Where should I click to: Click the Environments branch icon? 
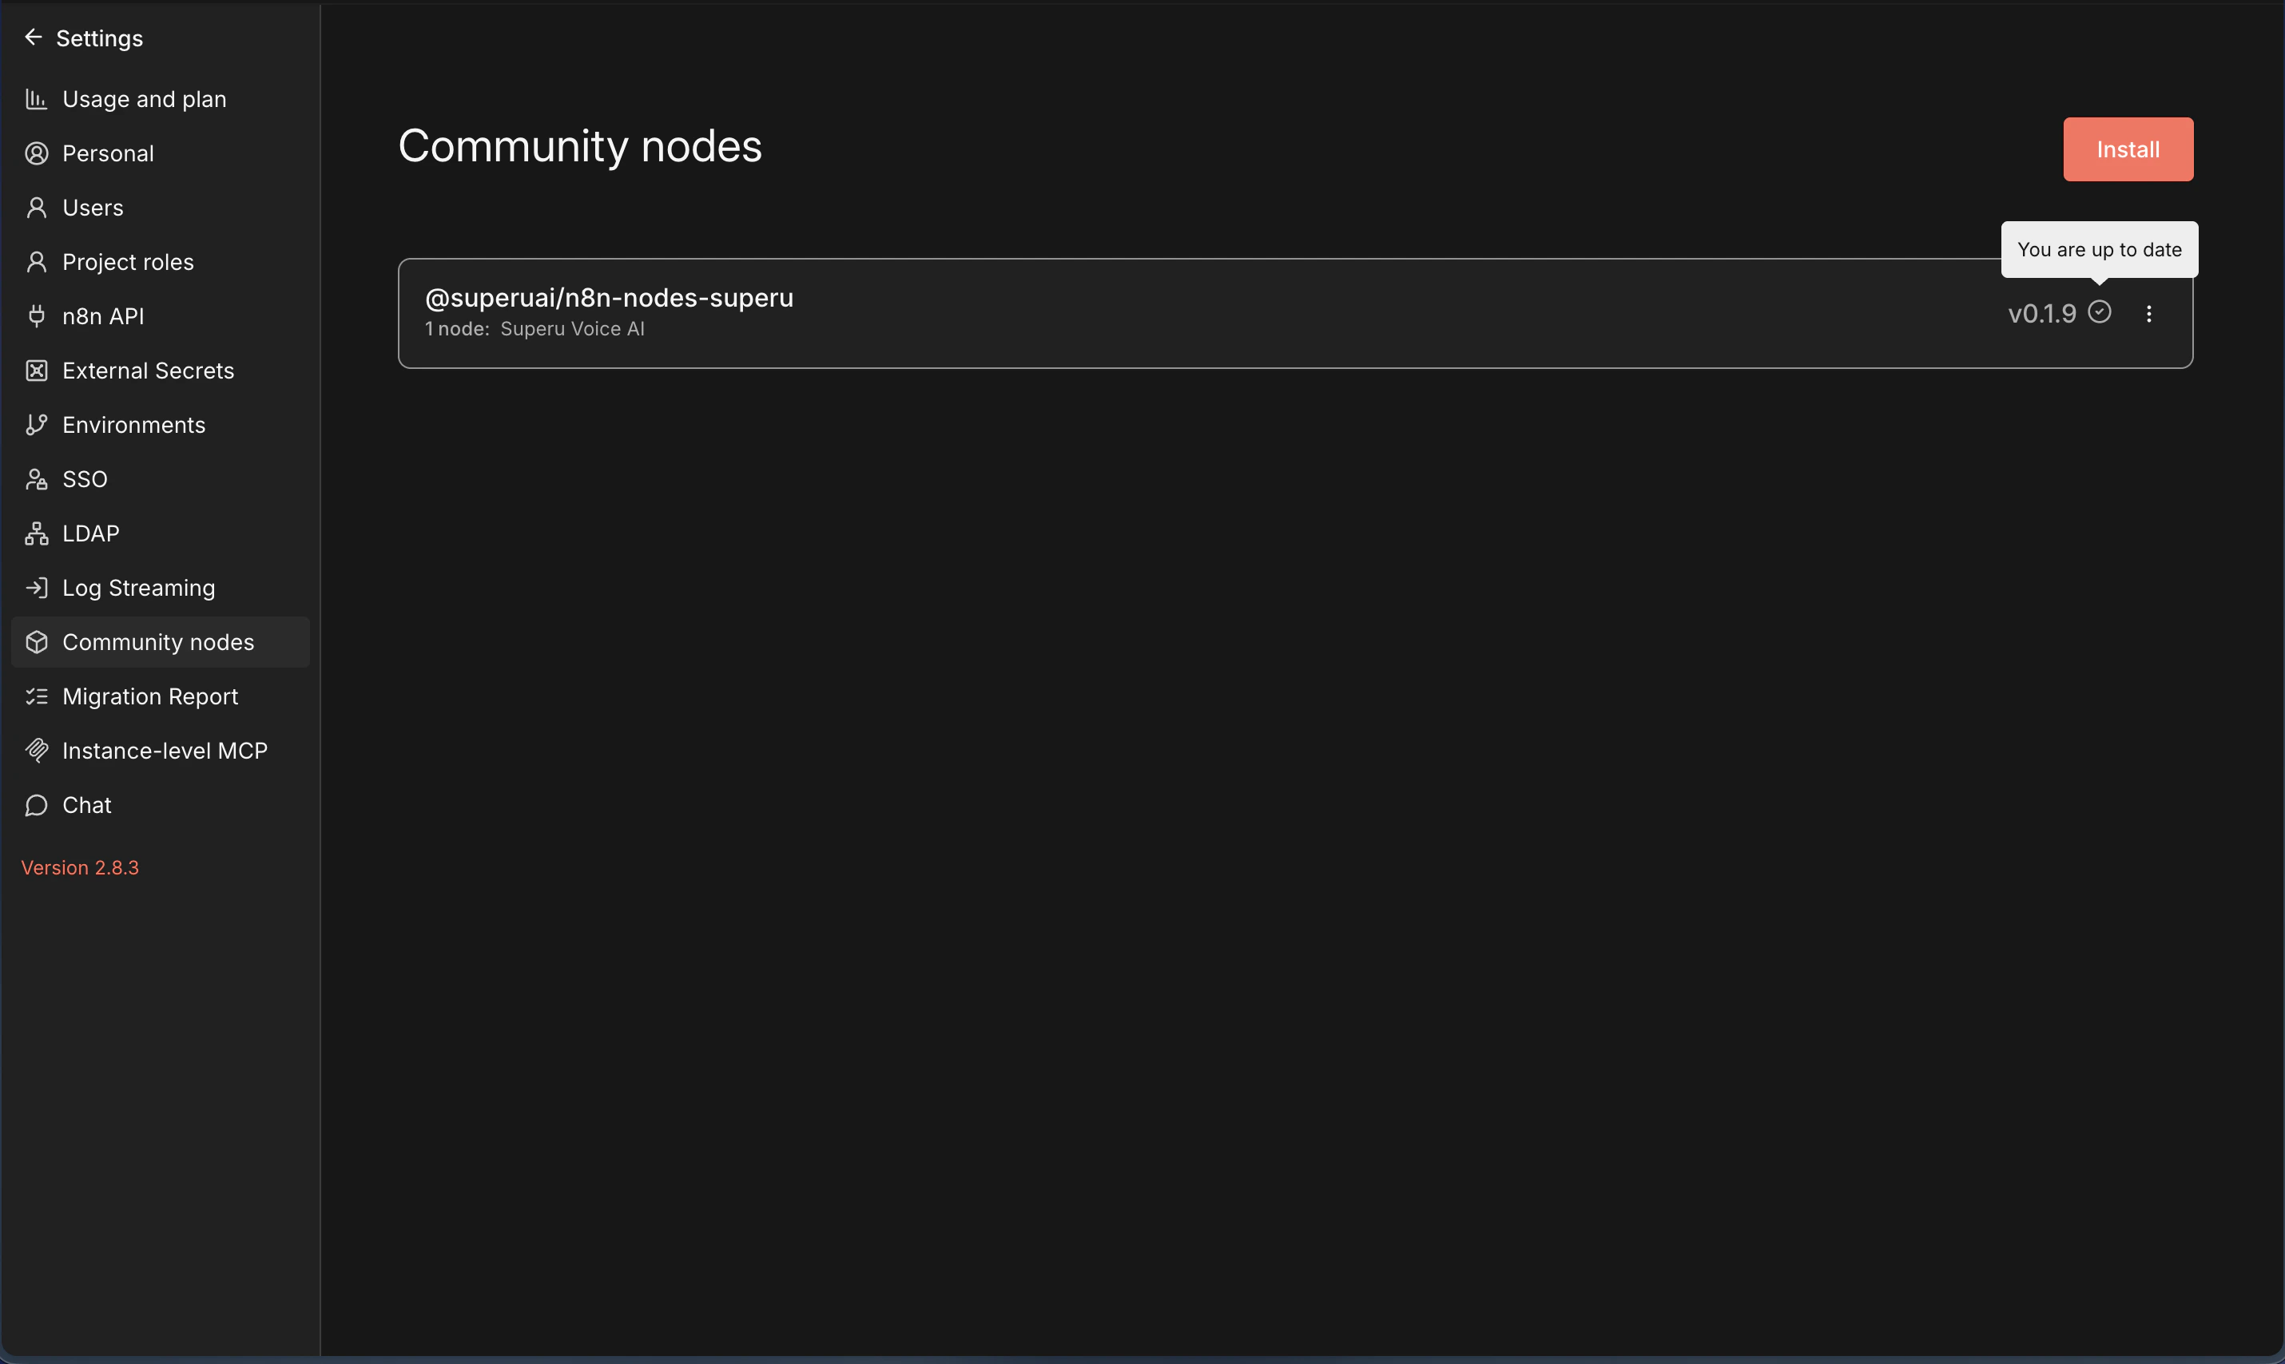pyautogui.click(x=36, y=425)
